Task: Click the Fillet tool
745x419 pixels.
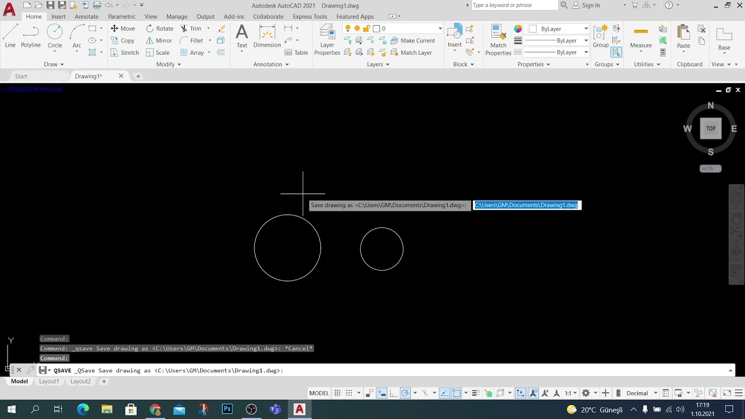Action: pyautogui.click(x=192, y=41)
